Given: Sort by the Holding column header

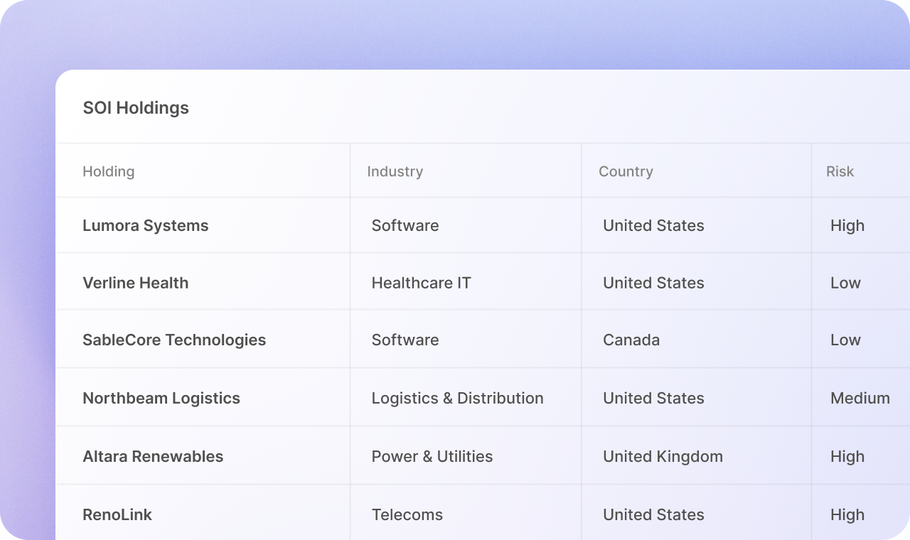Looking at the screenshot, I should (108, 171).
